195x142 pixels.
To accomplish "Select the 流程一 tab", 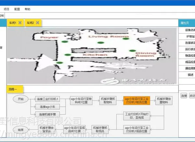I will pos(15,89).
